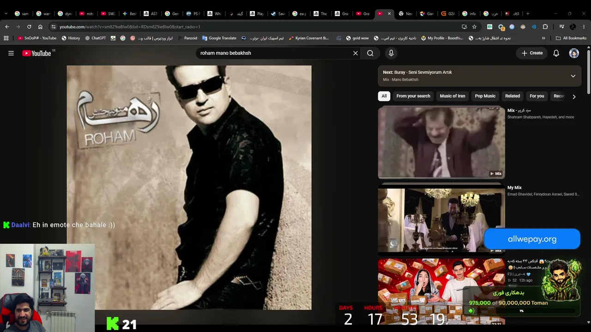Go to YouTube home via logo

tap(36, 53)
